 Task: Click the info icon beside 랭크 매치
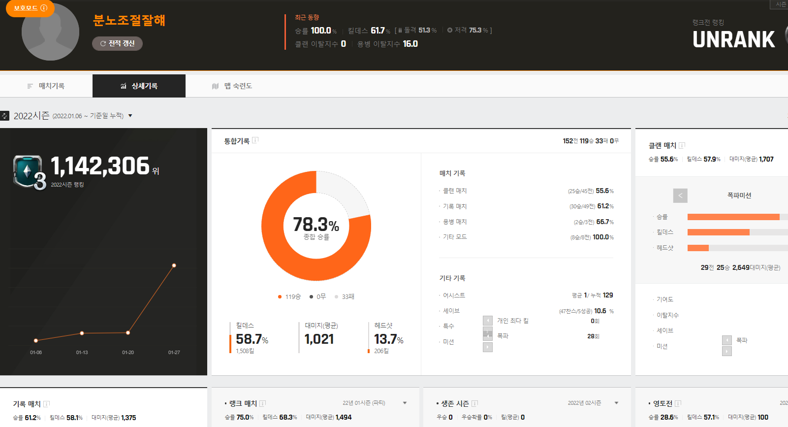[262, 403]
